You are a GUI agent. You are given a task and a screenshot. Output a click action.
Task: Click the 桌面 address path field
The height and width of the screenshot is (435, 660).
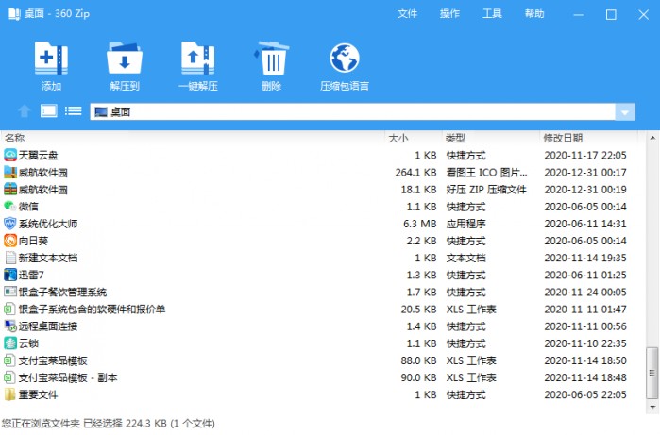coord(353,112)
